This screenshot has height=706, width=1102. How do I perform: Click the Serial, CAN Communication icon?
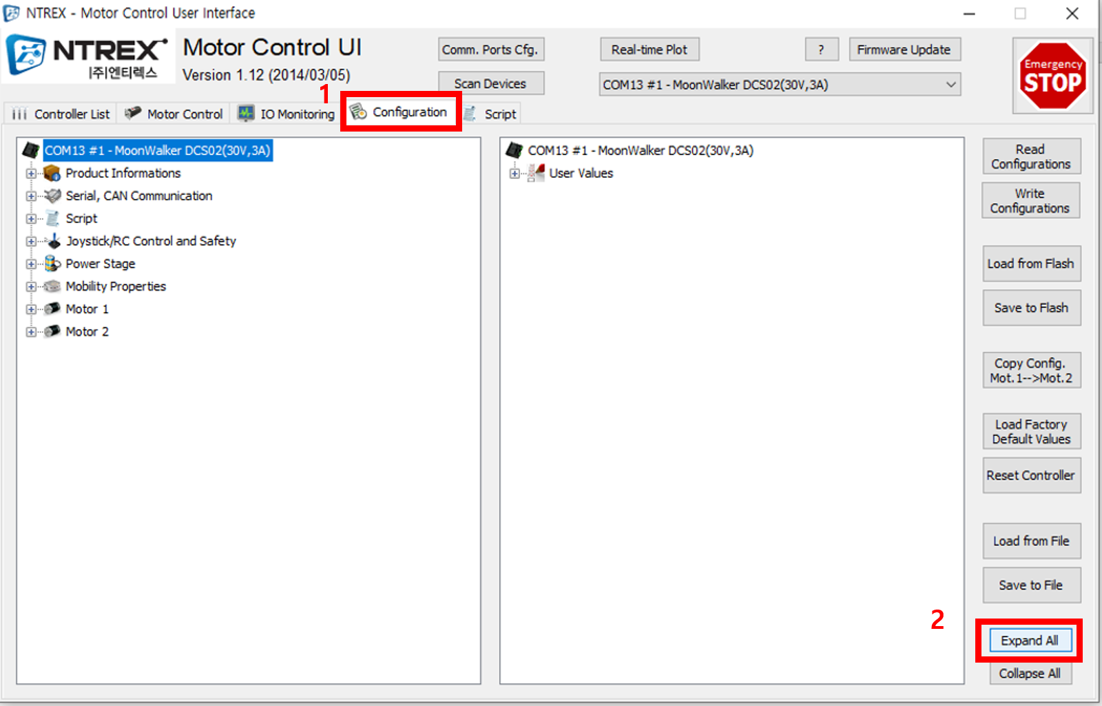coord(53,196)
